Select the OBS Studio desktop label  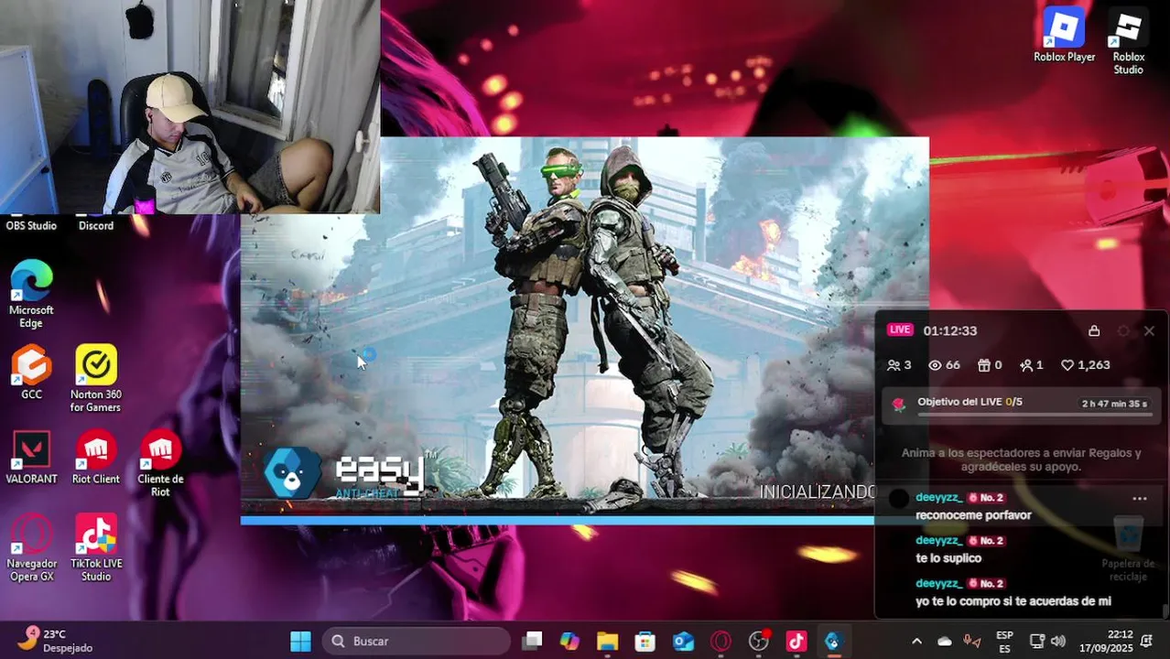31,225
